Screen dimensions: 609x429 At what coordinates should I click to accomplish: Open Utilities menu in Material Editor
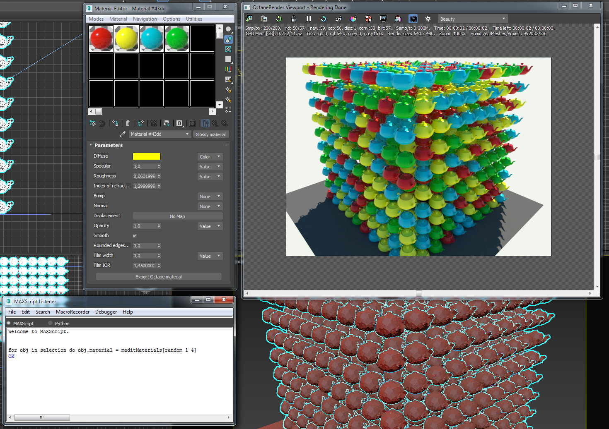194,19
